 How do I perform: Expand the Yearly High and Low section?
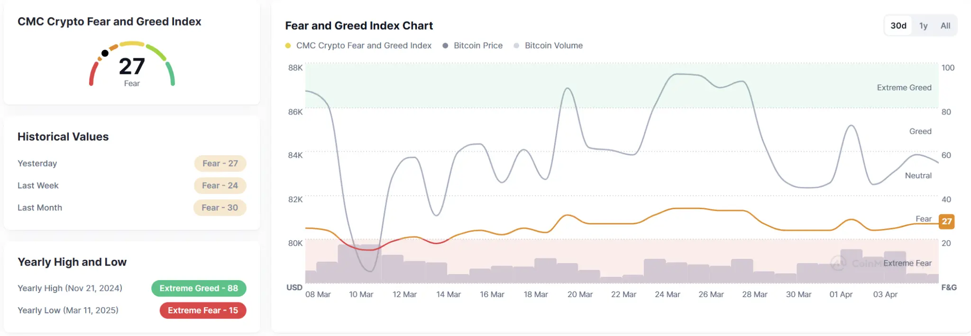pyautogui.click(x=72, y=262)
